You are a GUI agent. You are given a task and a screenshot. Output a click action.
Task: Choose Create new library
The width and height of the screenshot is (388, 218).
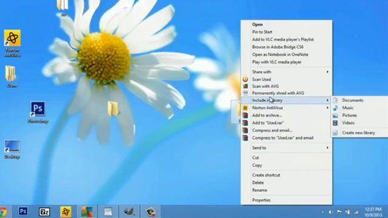click(360, 133)
